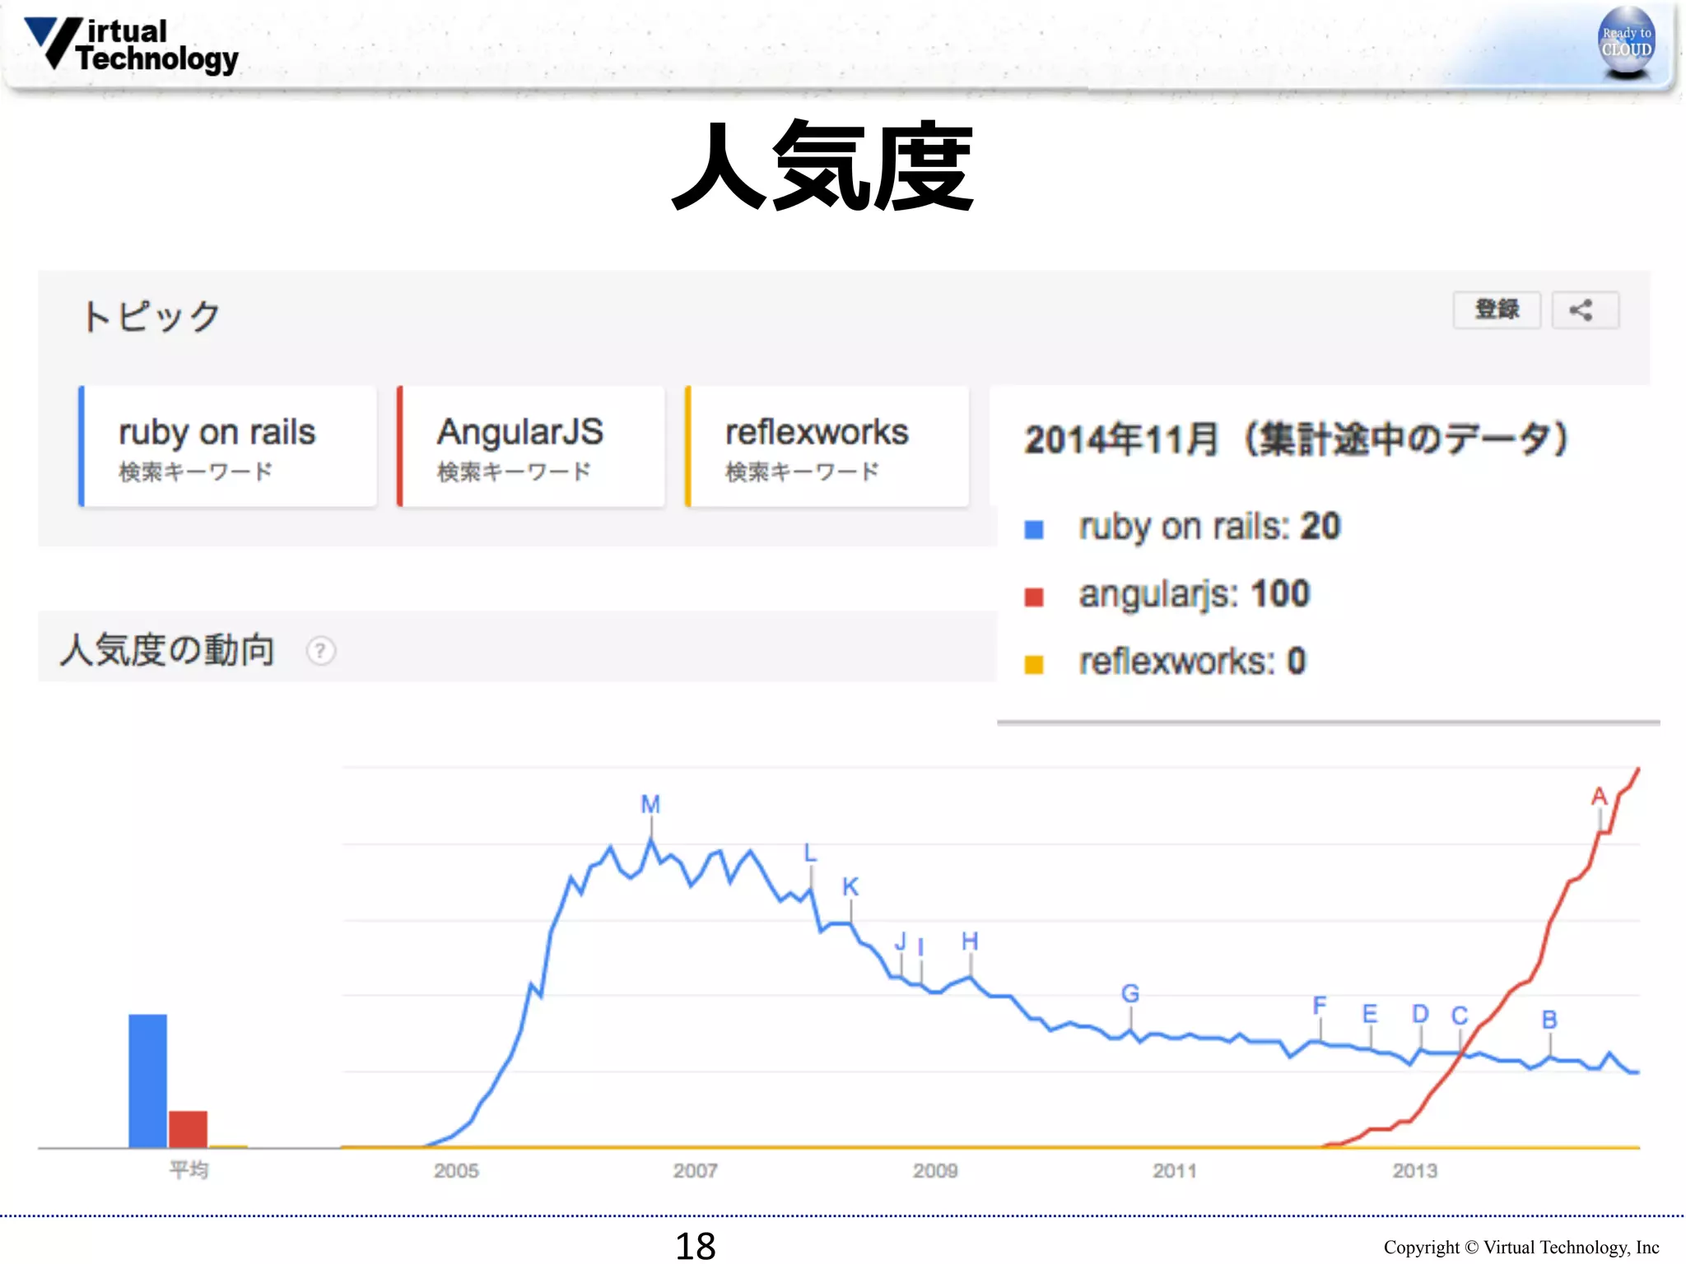Click timeline marker J on the chart

click(901, 941)
